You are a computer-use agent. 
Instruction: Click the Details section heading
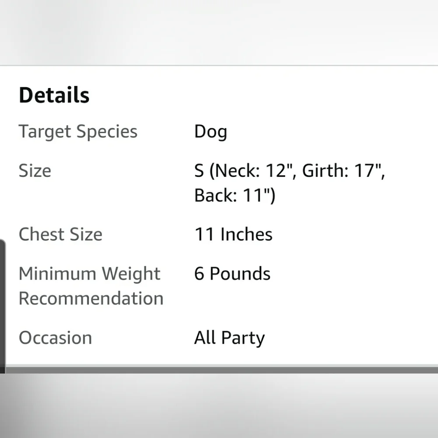[54, 95]
